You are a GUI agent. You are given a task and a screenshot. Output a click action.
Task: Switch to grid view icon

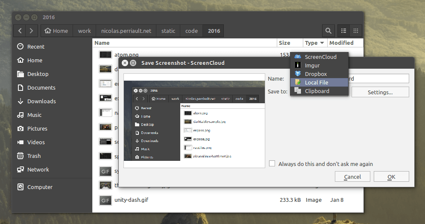[x=356, y=31]
